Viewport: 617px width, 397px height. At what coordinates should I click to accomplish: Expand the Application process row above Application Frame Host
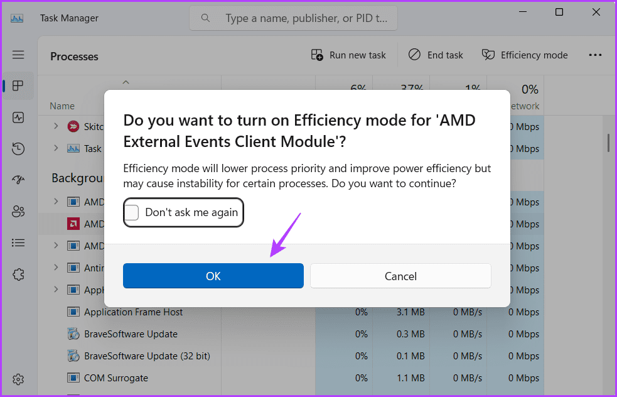56,290
